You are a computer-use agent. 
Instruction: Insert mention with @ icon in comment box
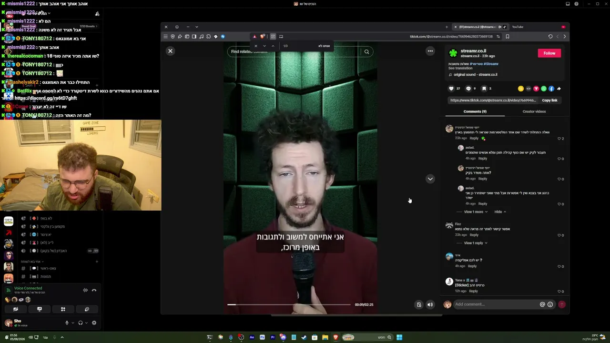(x=542, y=304)
